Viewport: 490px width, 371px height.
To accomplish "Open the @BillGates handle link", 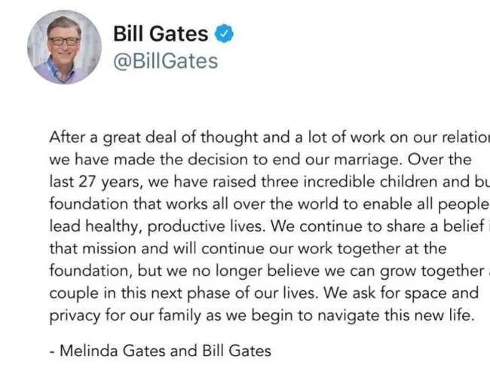I will point(165,60).
